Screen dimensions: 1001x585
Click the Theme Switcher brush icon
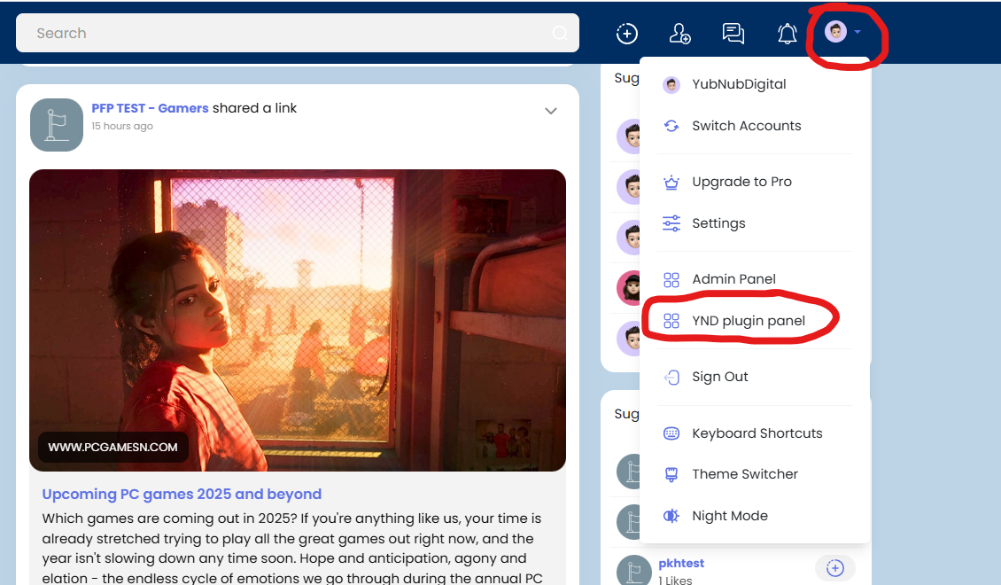671,474
